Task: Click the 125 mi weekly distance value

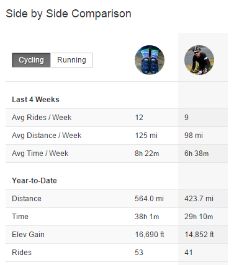Action: pos(146,136)
